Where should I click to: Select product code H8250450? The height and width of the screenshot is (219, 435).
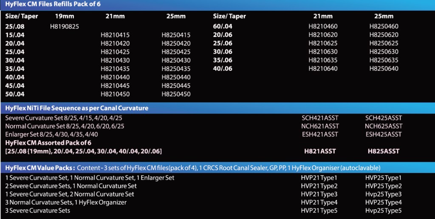[x=176, y=94]
